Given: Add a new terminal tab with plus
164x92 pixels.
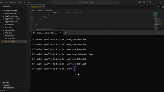Looking at the screenshot, I should (66, 33).
